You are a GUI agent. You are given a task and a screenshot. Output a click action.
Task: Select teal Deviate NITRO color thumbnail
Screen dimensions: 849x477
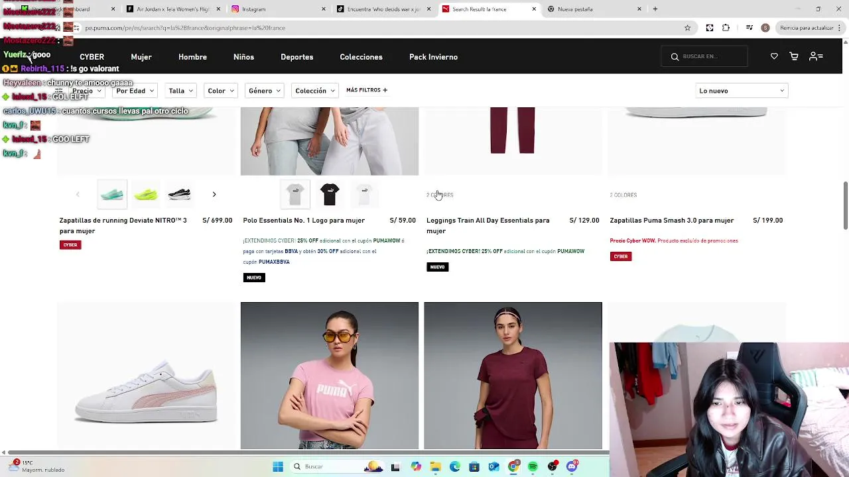[x=112, y=194]
